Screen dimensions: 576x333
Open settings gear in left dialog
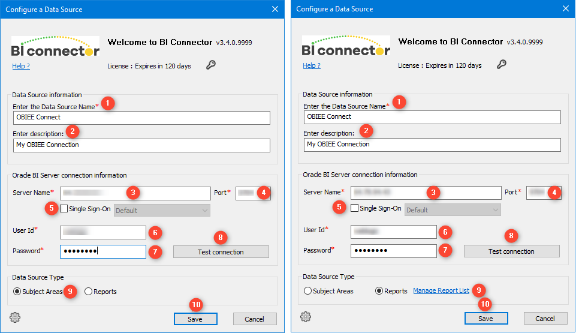tap(15, 317)
